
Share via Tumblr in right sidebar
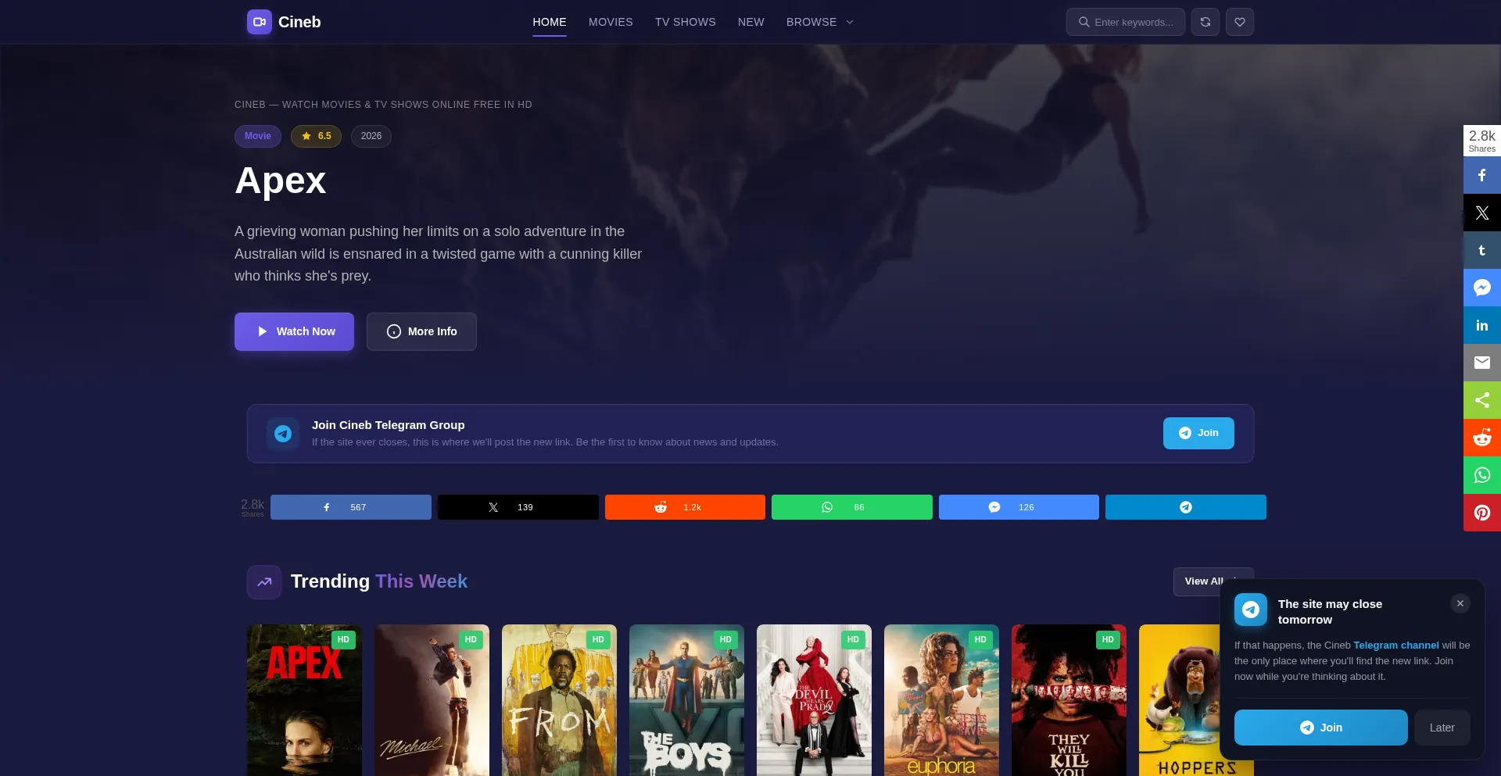pos(1482,250)
